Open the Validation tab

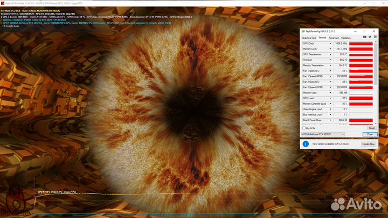346,38
